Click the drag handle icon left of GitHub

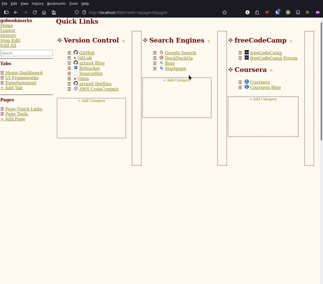(x=69, y=53)
